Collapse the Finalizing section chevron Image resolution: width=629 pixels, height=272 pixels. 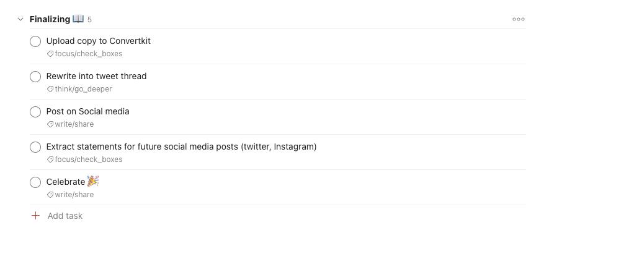pos(20,19)
